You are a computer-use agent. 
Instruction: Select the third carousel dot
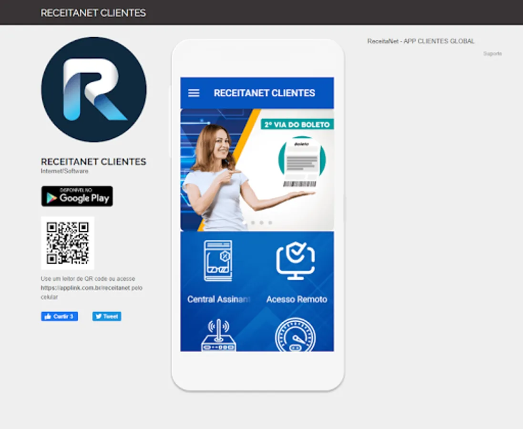click(261, 223)
